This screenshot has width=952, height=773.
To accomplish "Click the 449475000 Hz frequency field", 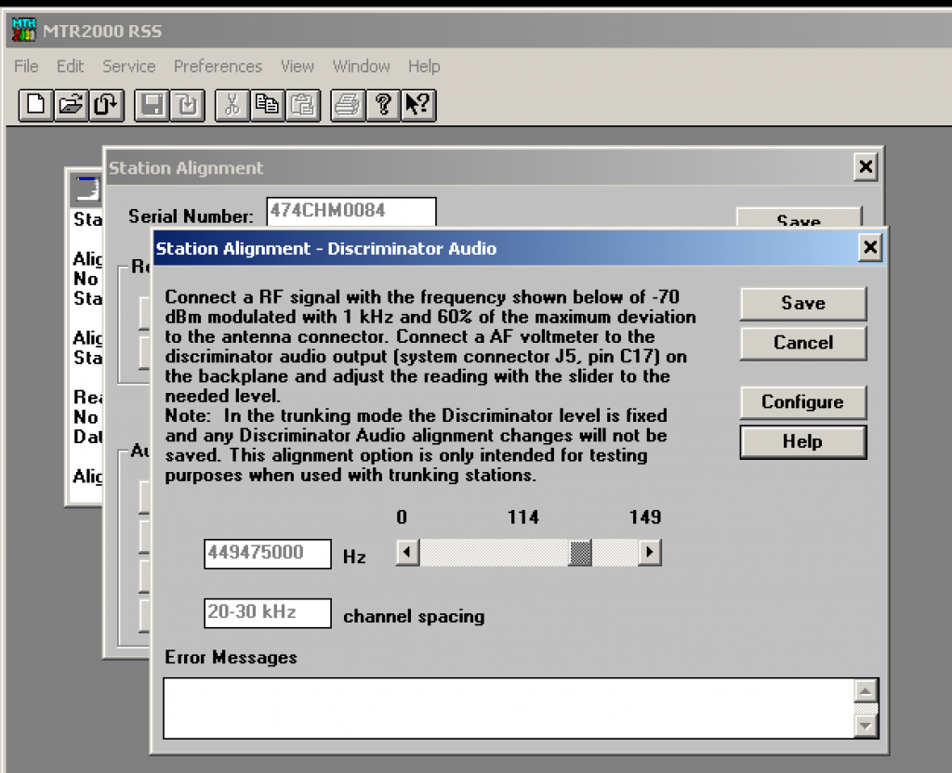I will tap(268, 554).
